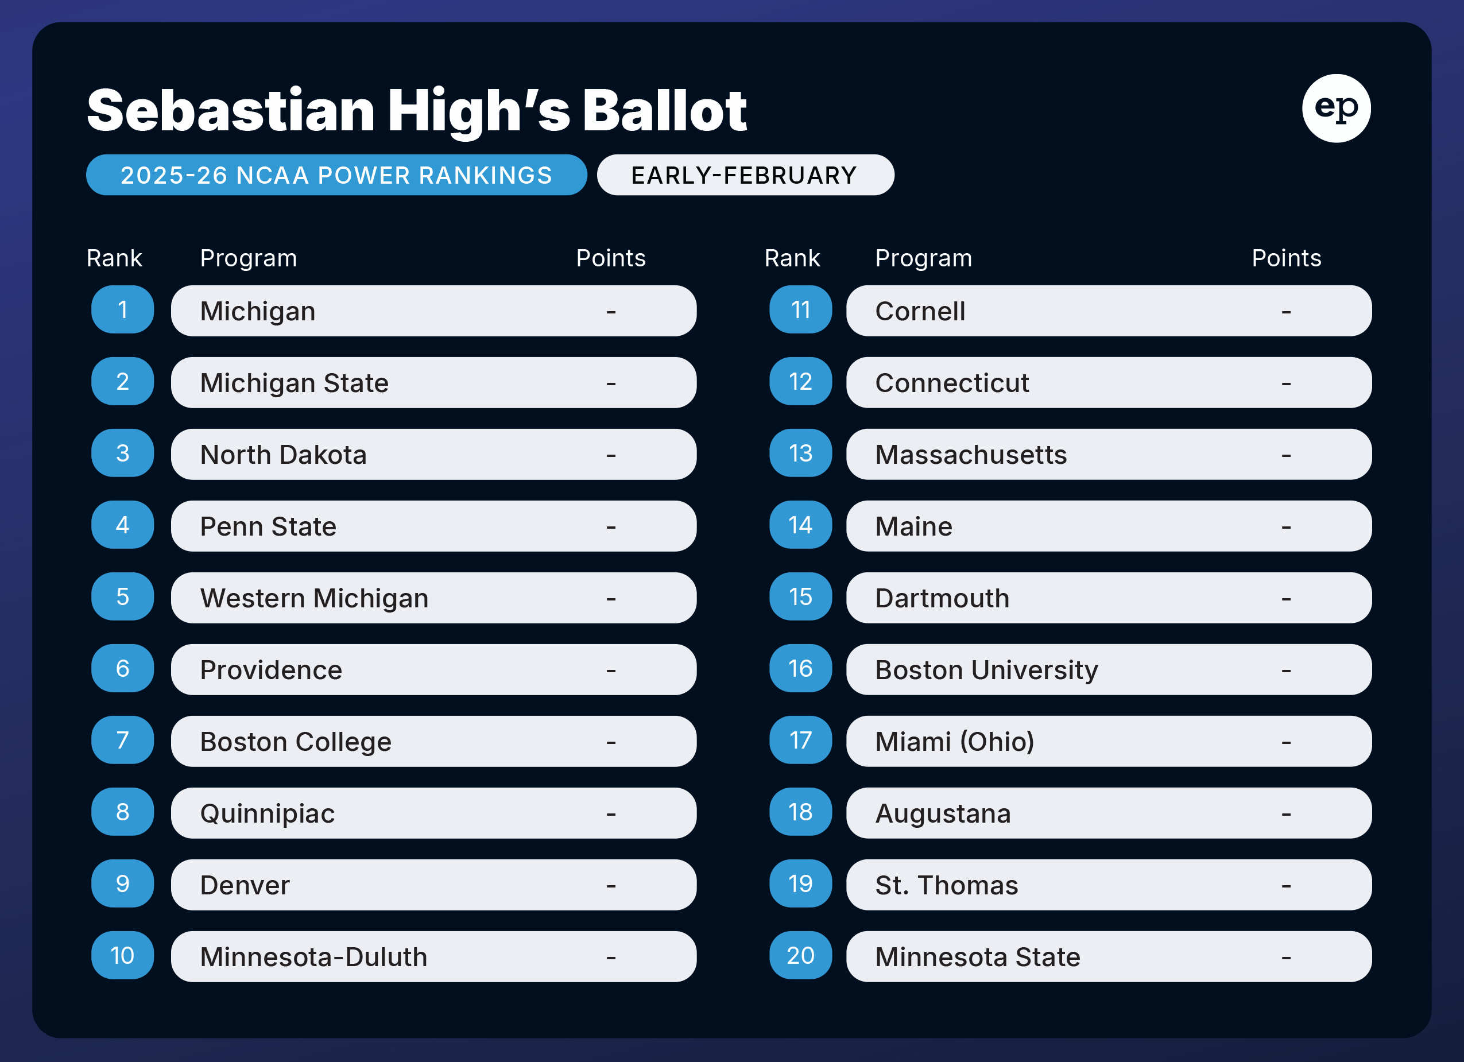1464x1062 pixels.
Task: Click the rank 1 badge
Action: pos(122,310)
